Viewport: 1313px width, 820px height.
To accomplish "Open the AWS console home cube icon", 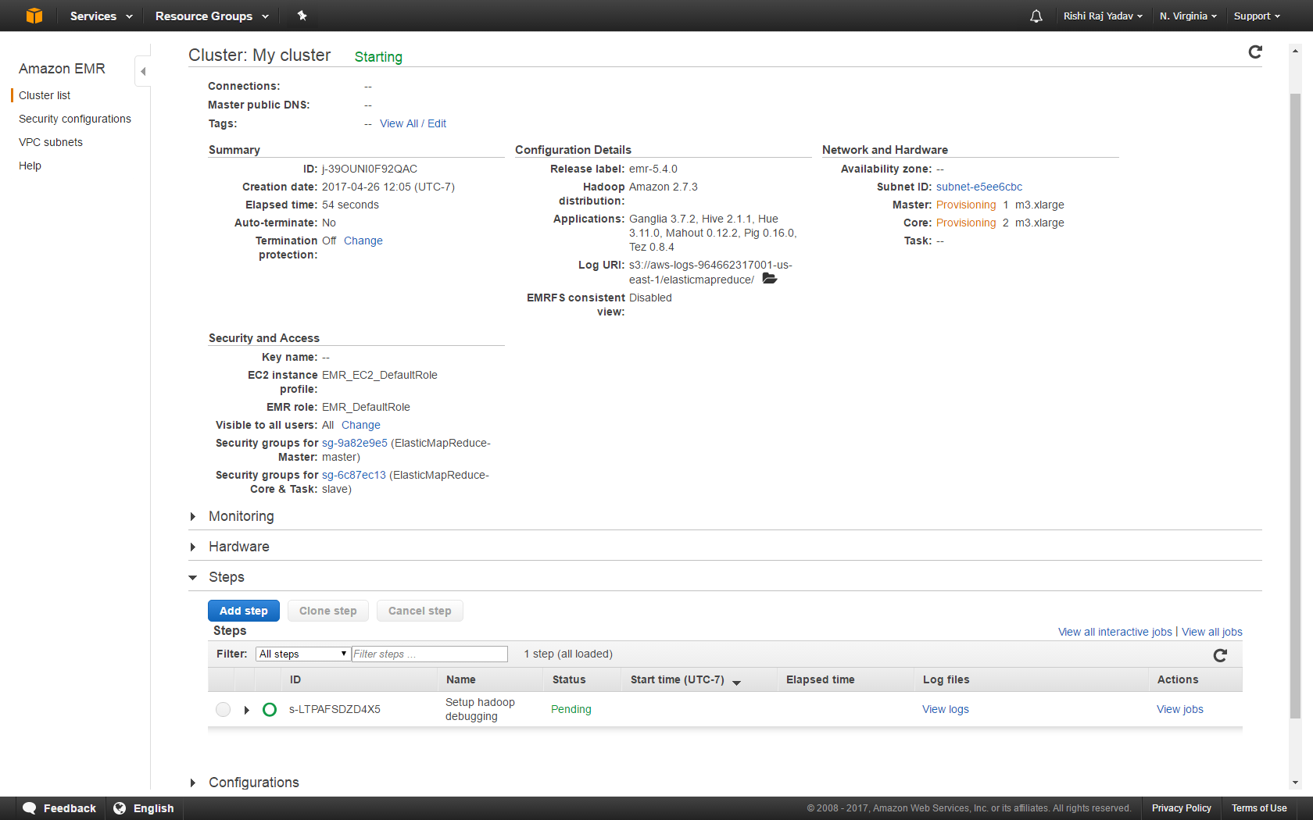I will tap(34, 16).
